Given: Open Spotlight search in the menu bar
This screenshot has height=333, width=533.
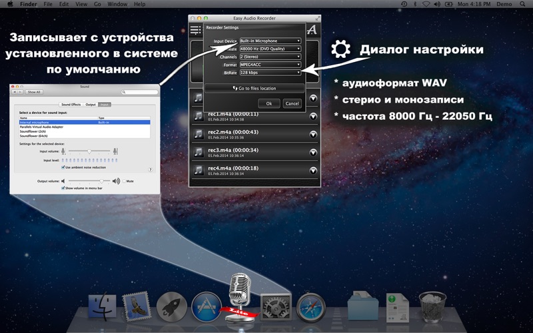Looking at the screenshot, I should click(522, 4).
